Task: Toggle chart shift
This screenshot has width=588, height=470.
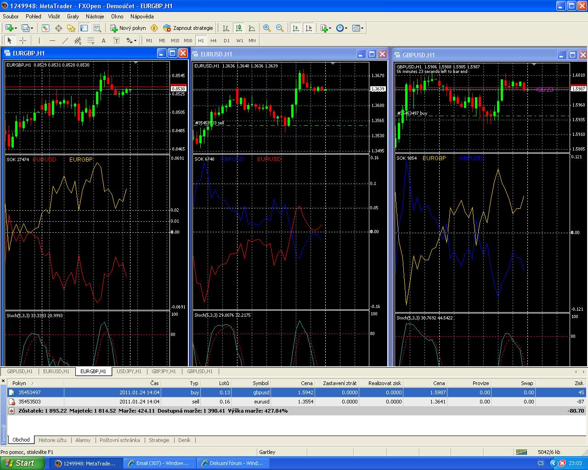Action: tap(309, 28)
